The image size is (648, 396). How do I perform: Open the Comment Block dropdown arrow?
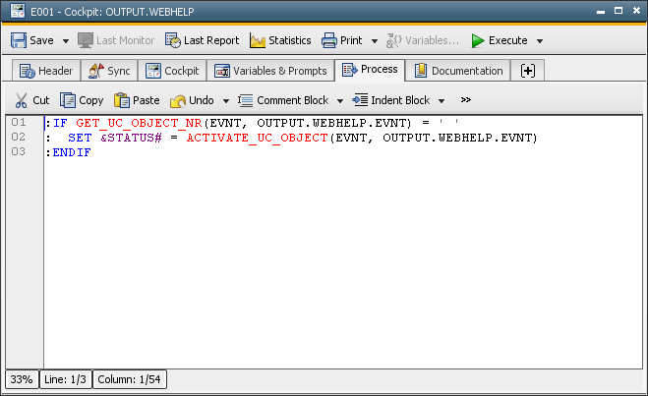340,101
